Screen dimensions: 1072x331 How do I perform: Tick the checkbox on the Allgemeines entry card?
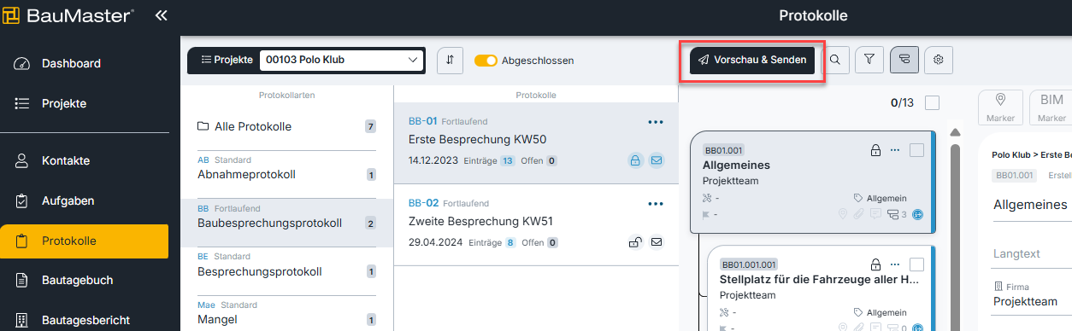916,150
